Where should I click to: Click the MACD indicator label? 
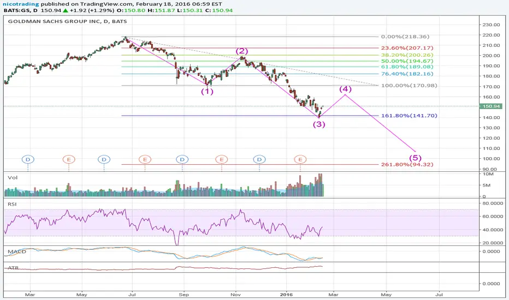click(17, 251)
